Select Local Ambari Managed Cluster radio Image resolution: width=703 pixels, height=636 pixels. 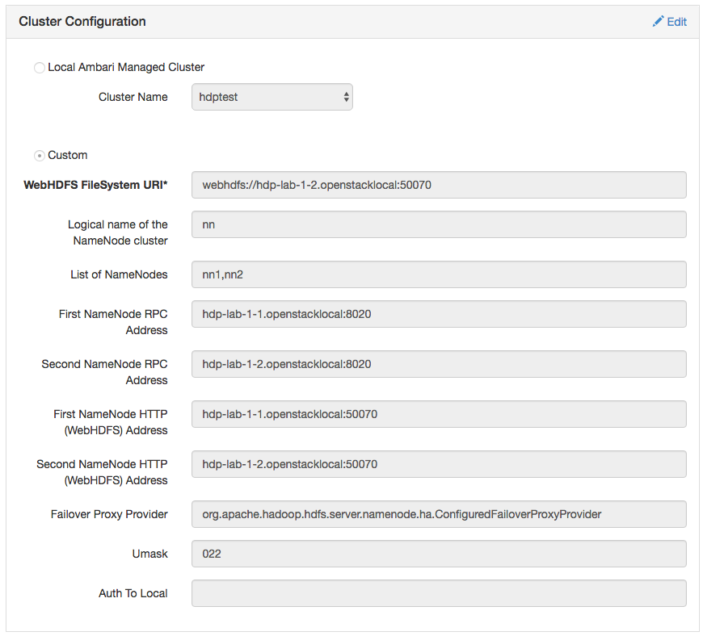coord(39,68)
